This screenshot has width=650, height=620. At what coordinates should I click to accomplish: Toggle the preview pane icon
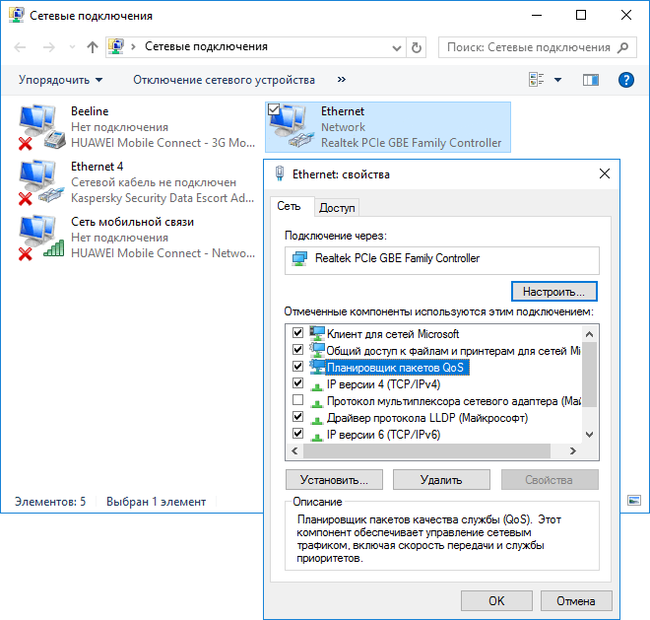[591, 80]
